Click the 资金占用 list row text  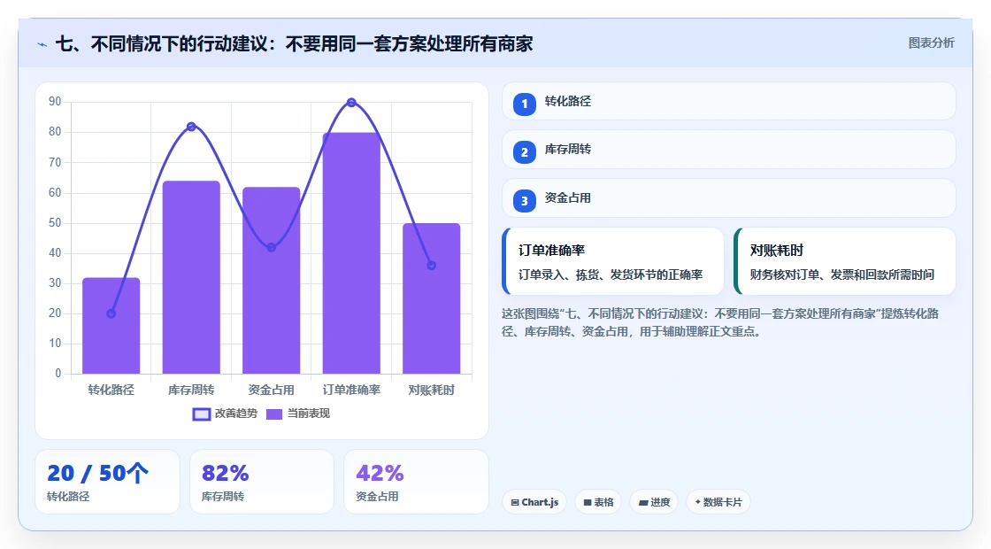point(567,198)
